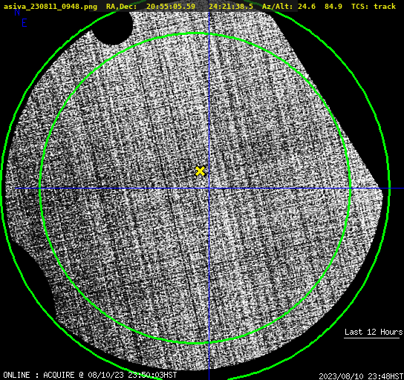The width and height of the screenshot is (404, 380).
Task: Click the blue E compass label
Action: pyautogui.click(x=25, y=23)
